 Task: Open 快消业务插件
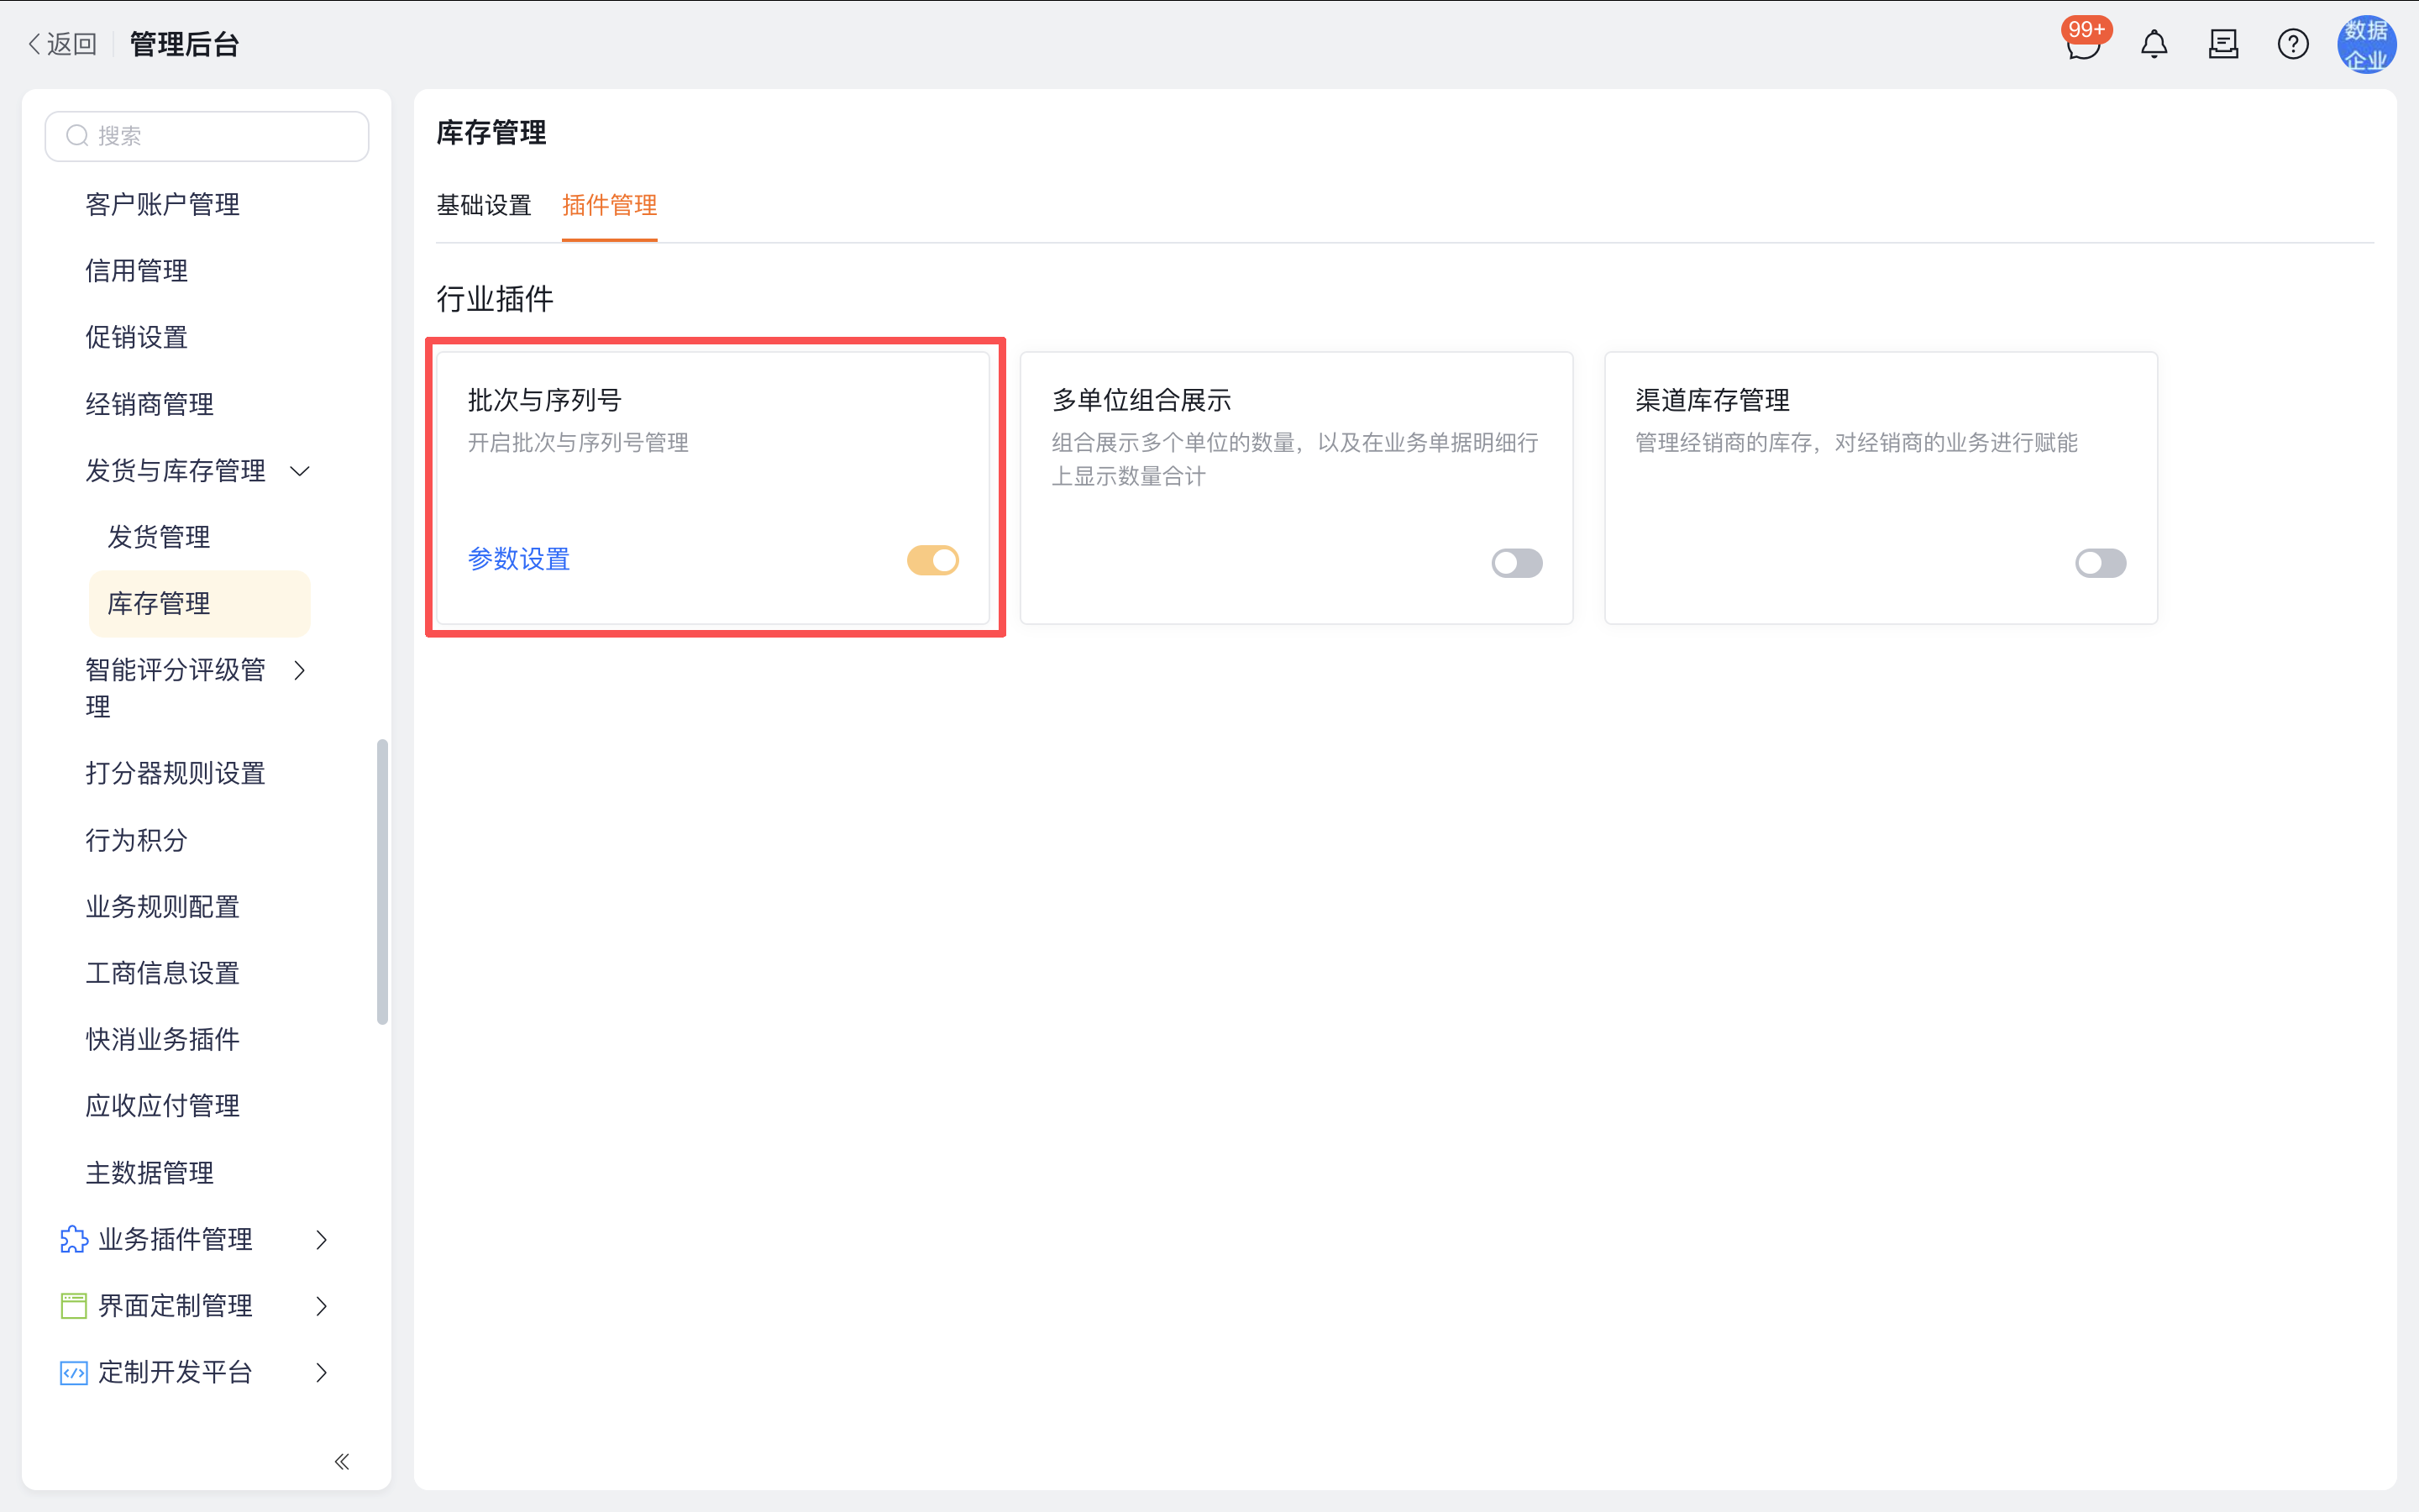pyautogui.click(x=163, y=1039)
